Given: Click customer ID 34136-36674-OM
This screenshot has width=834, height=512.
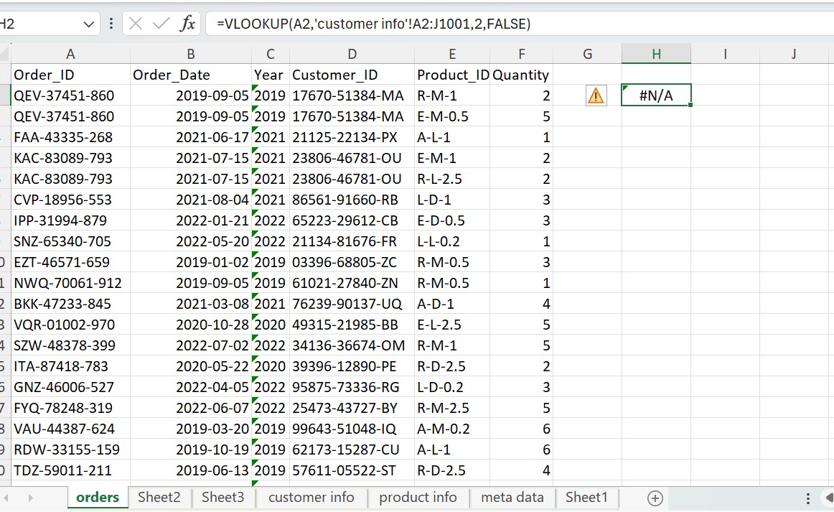Looking at the screenshot, I should 352,345.
